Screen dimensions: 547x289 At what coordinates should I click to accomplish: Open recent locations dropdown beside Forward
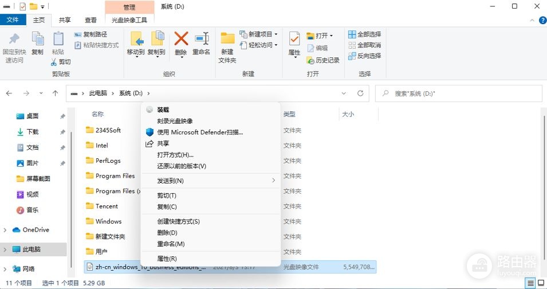point(41,93)
